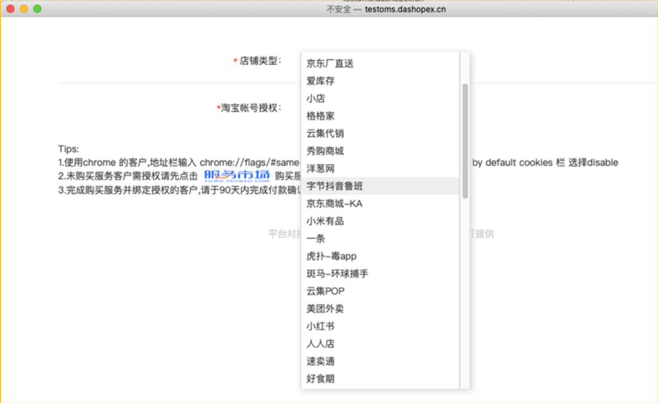Viewport: 658px width, 403px height.
Task: Pick 格格家 in the list
Action: (380, 116)
